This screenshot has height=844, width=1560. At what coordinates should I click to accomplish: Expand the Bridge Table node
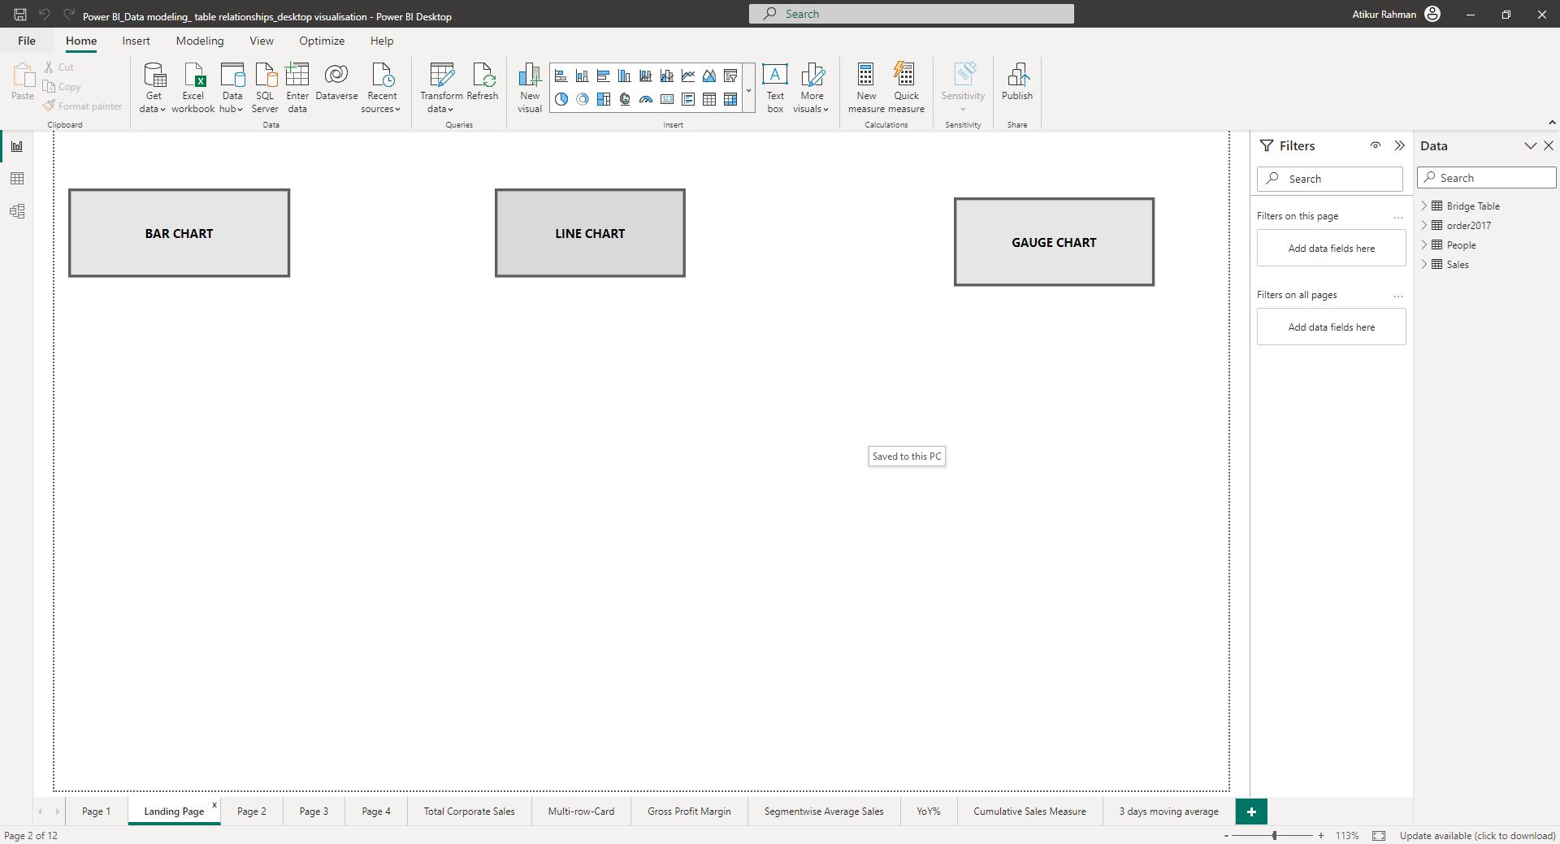pyautogui.click(x=1424, y=206)
